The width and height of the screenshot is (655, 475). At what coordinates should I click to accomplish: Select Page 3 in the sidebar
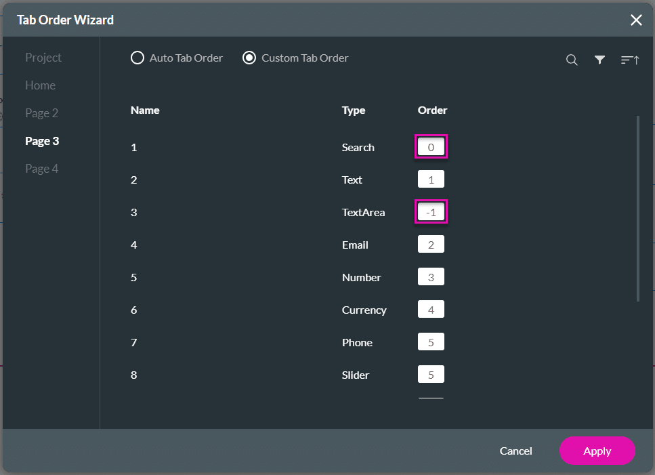pos(42,141)
